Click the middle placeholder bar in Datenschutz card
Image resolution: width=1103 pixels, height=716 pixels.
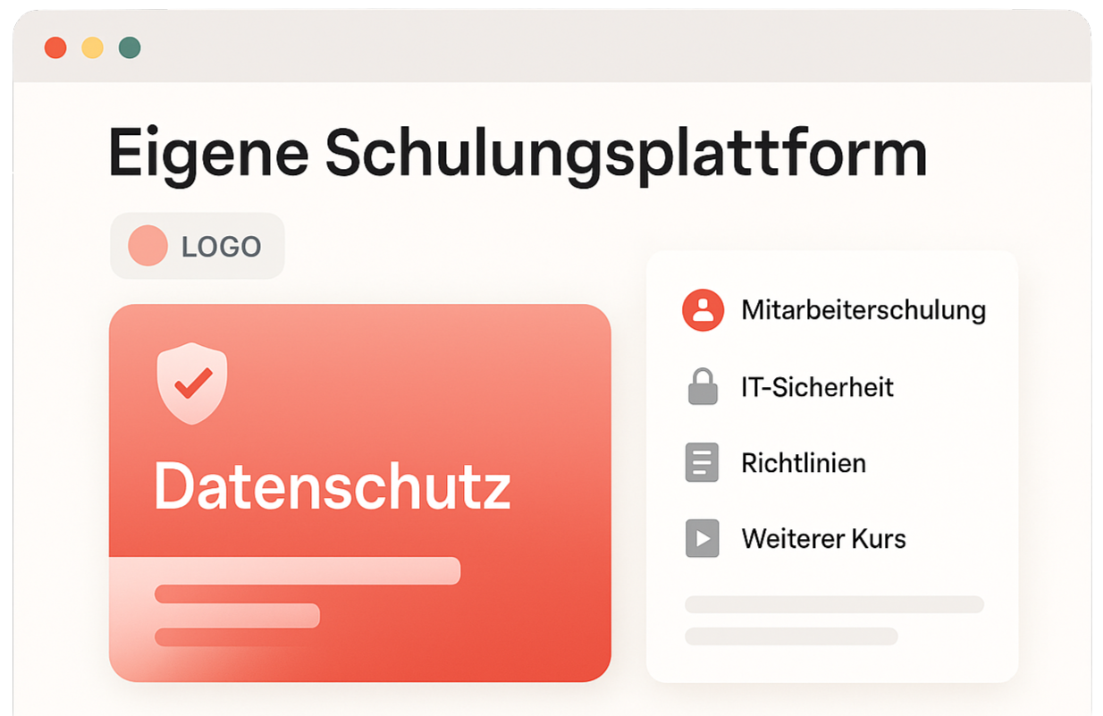pos(237,615)
